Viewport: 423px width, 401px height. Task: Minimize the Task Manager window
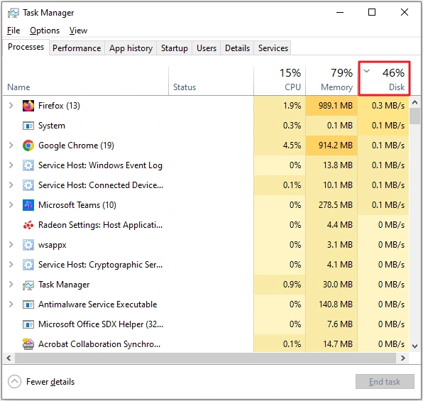click(x=340, y=12)
